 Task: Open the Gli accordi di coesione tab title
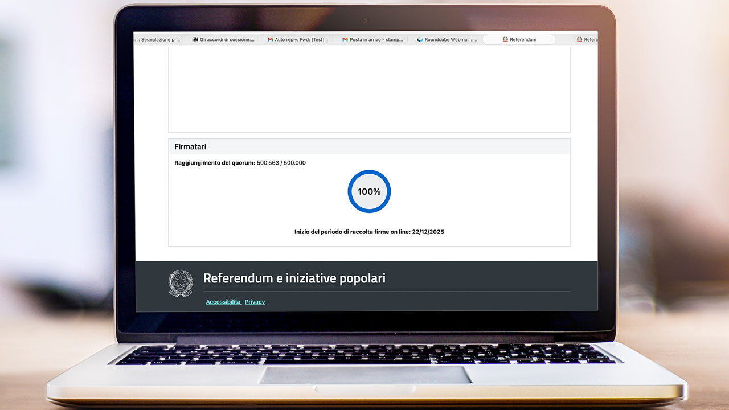tap(227, 40)
